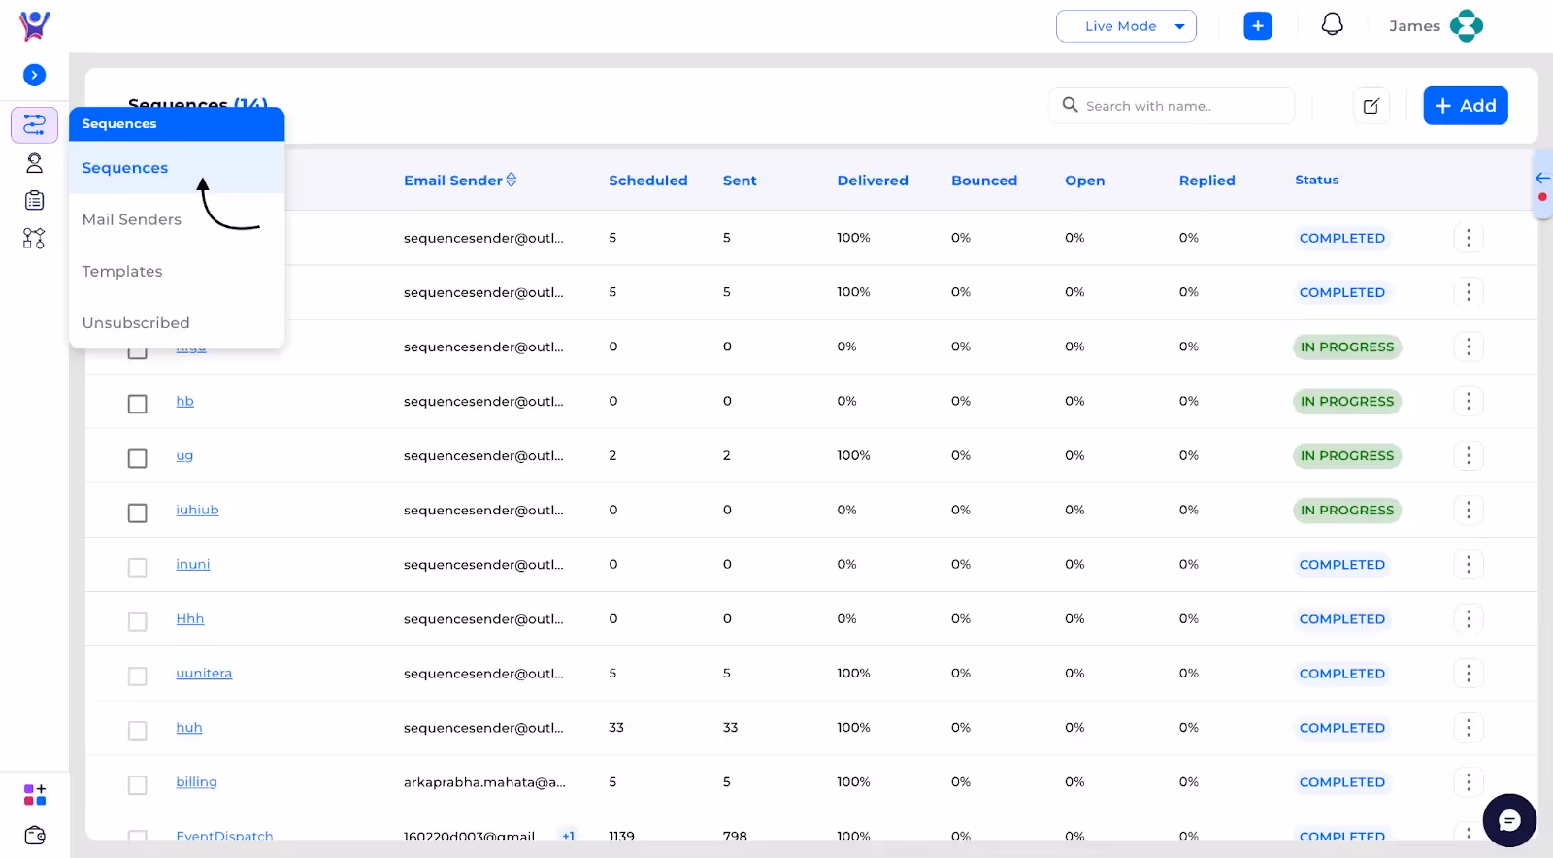Image resolution: width=1553 pixels, height=858 pixels.
Task: Click the Replied column header
Action: [1206, 181]
